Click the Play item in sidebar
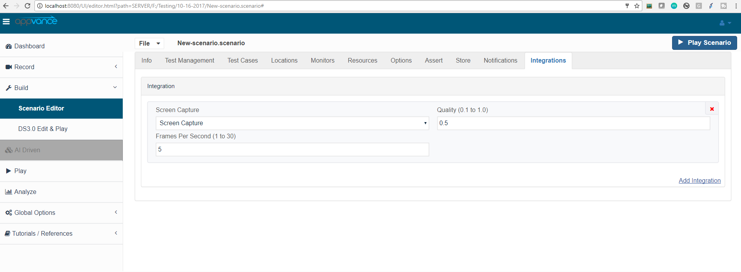Viewport: 741px width, 272px height. coord(20,171)
